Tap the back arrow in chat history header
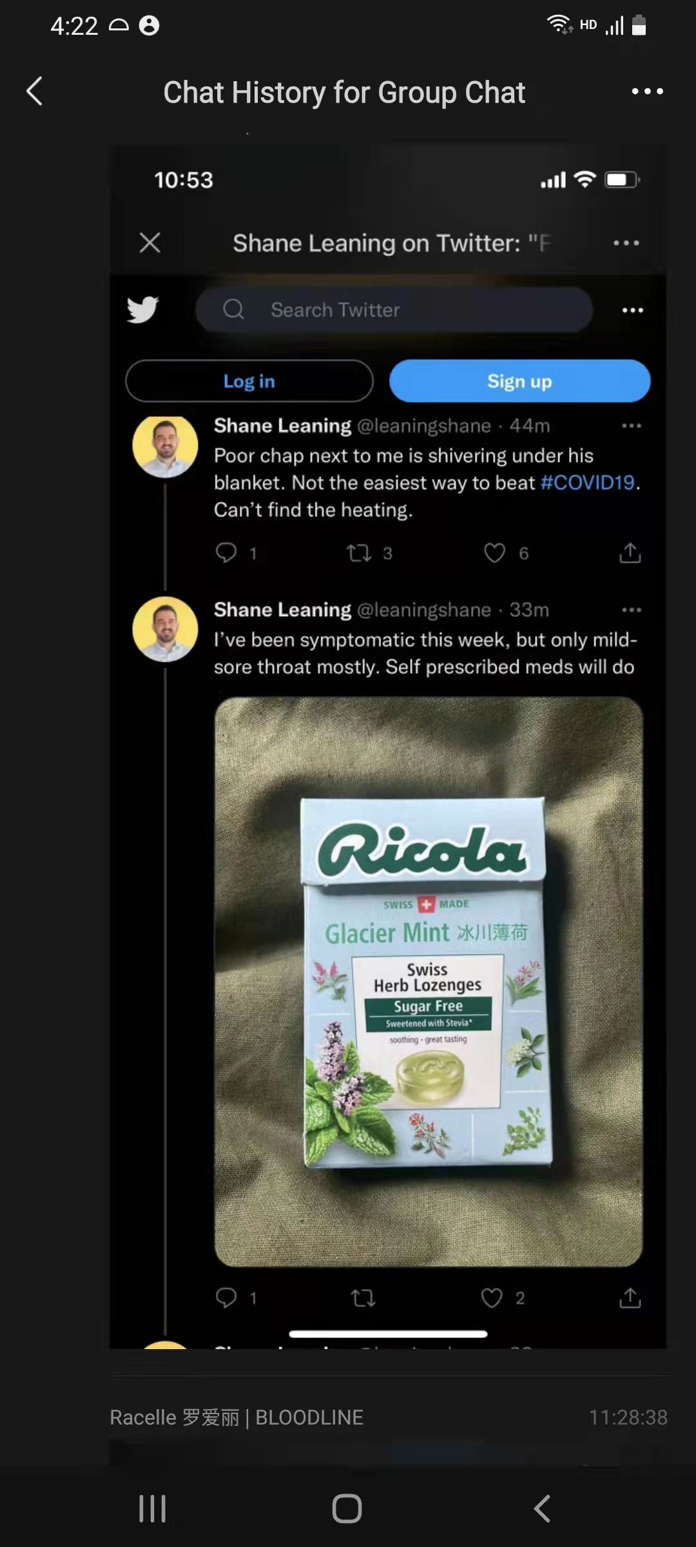696x1547 pixels. [x=35, y=92]
